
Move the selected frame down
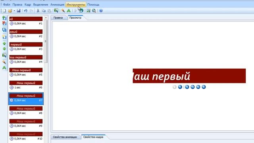[x=4, y=49]
